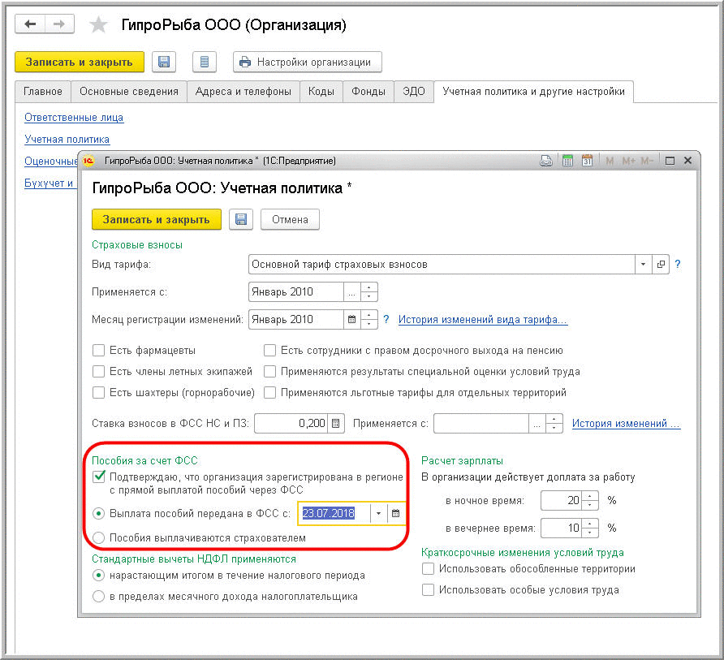Screen dimensions: 724x660
Task: Click the open-form icon beside Вид тарифа field
Action: [x=661, y=265]
